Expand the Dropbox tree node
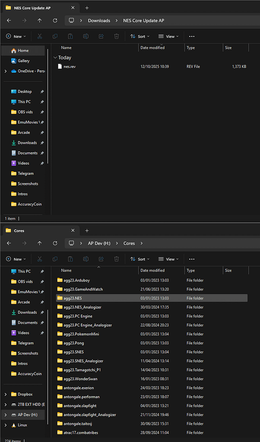This screenshot has height=442, width=260. pos(5,394)
